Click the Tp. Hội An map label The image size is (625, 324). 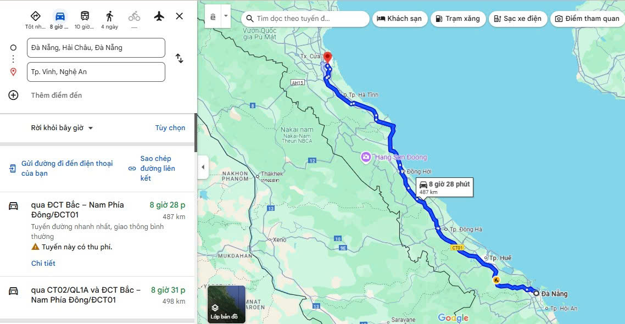point(563,309)
